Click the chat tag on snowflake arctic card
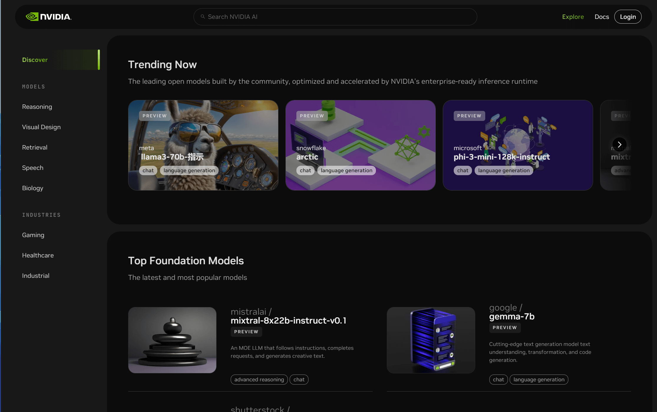 [x=305, y=170]
